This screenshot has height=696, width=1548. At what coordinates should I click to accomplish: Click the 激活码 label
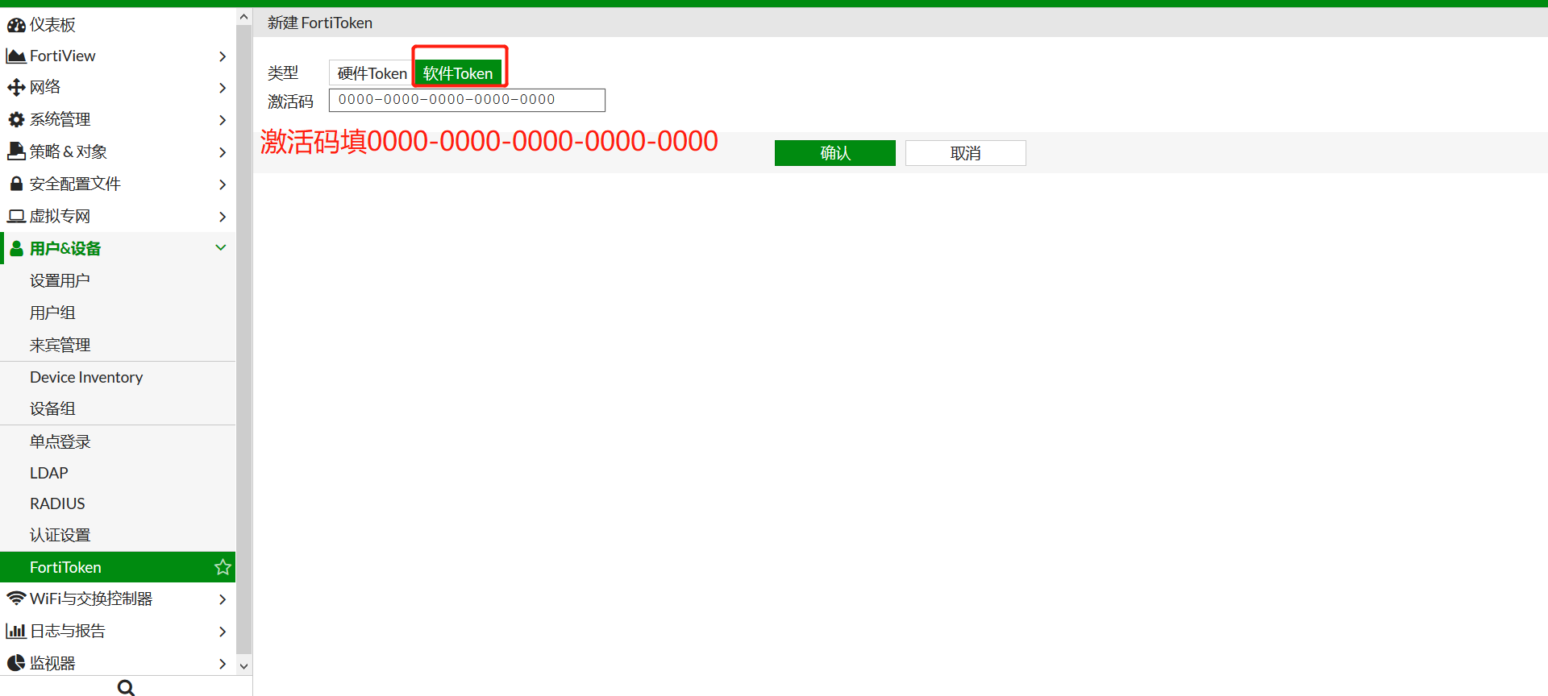290,101
